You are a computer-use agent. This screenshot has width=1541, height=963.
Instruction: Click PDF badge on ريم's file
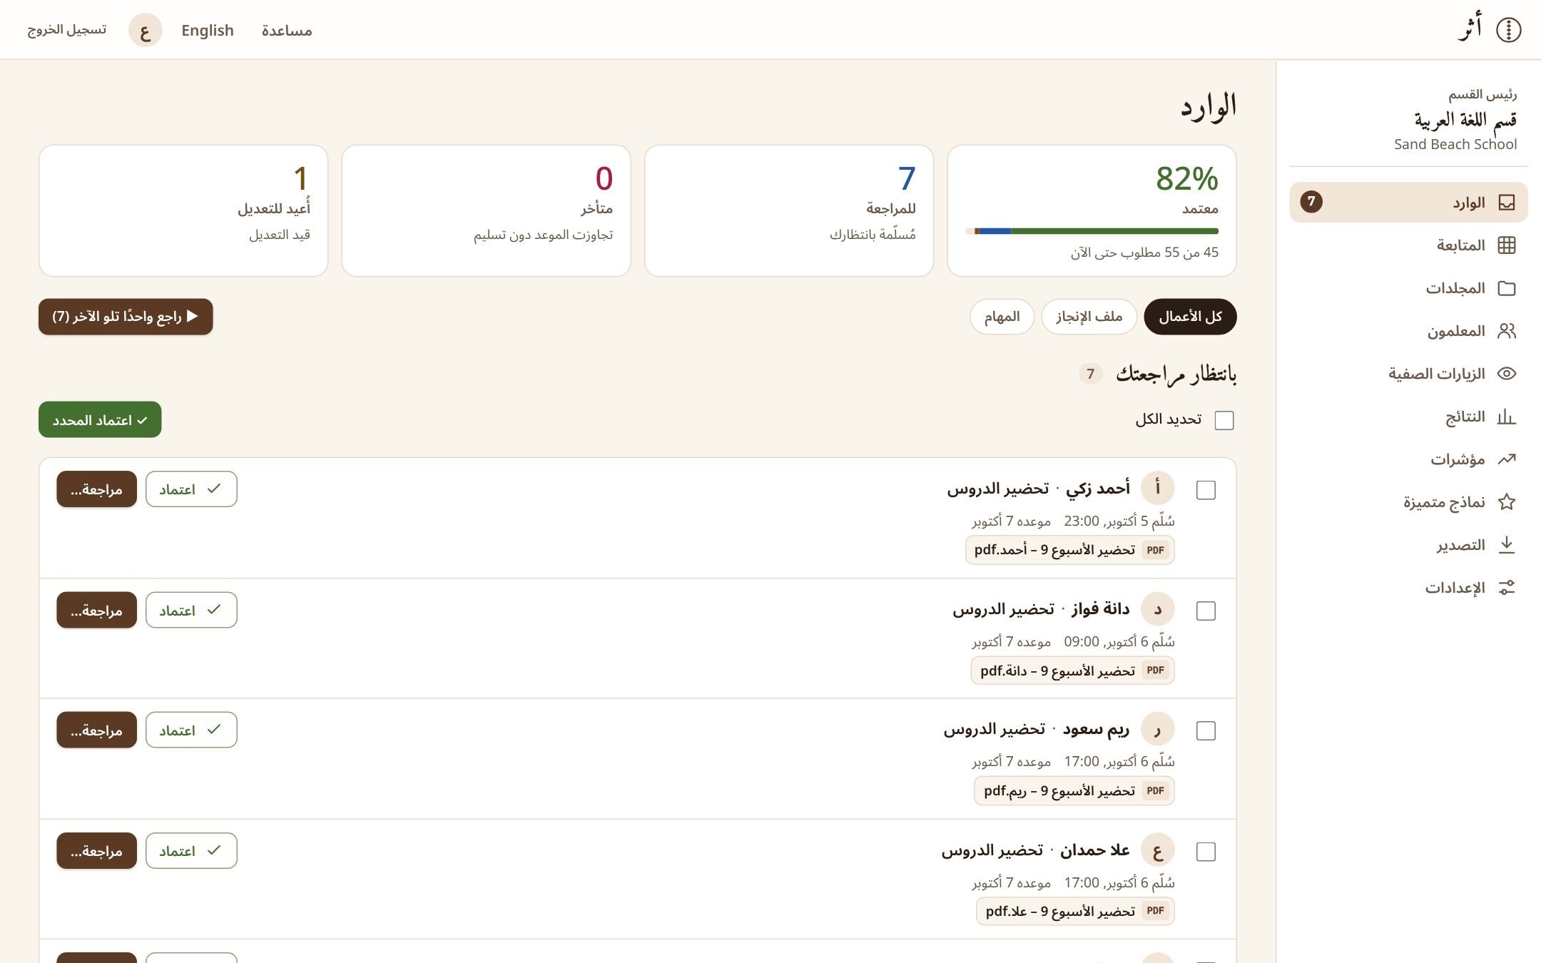(1155, 791)
